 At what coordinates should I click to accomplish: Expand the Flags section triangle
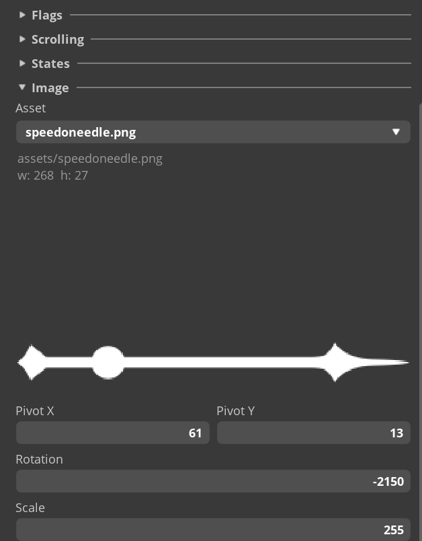click(x=23, y=15)
